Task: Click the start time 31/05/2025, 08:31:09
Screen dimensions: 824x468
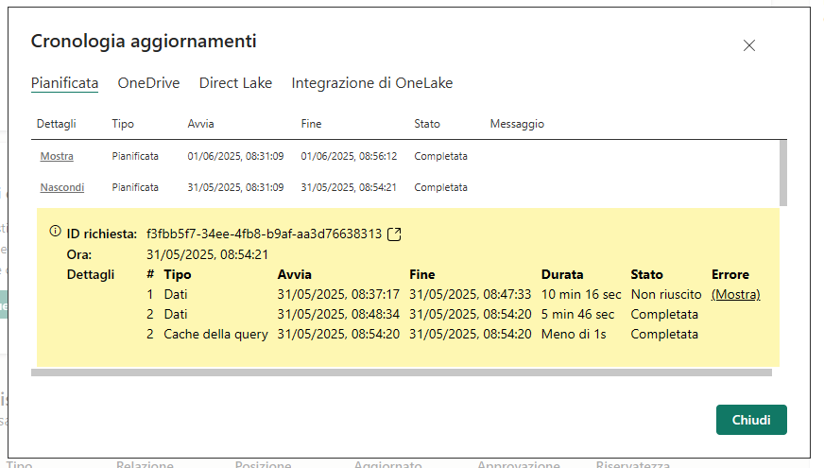Action: pyautogui.click(x=235, y=187)
